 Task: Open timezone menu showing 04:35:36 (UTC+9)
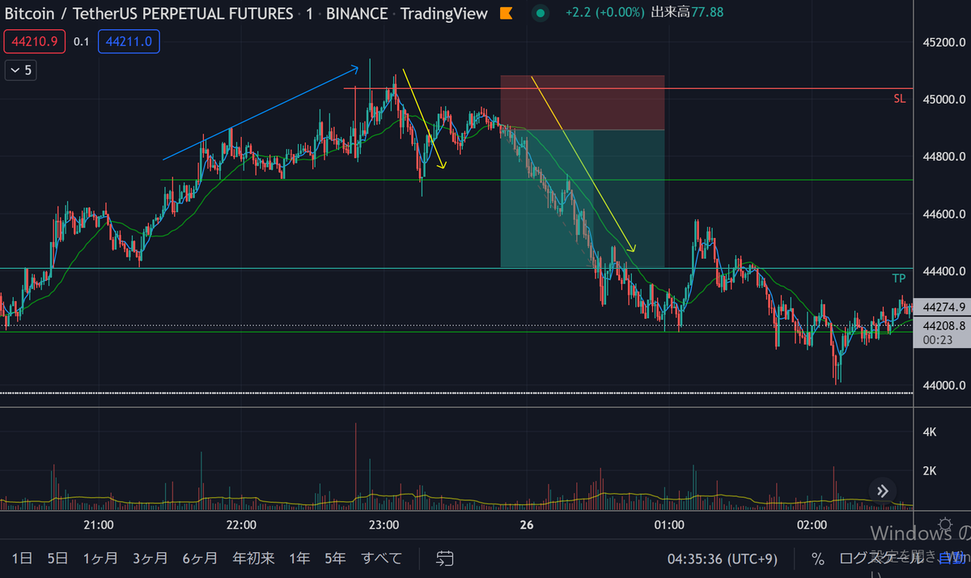(710, 559)
